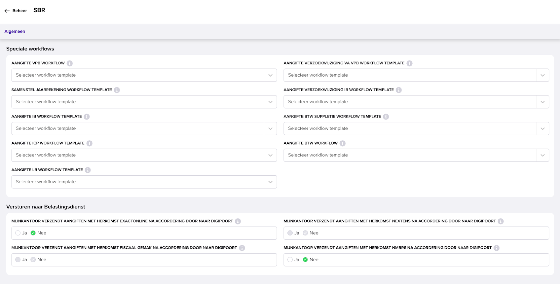Select Ja for ExactOnline Digipoort sending
The width and height of the screenshot is (560, 284).
[18, 233]
